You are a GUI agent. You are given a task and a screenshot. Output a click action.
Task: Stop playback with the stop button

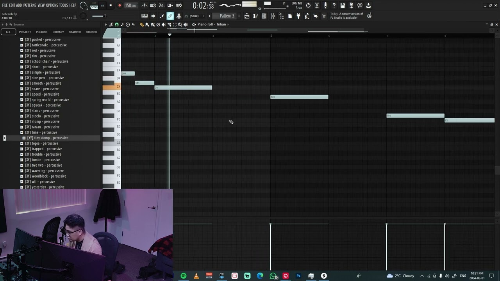[111, 5]
